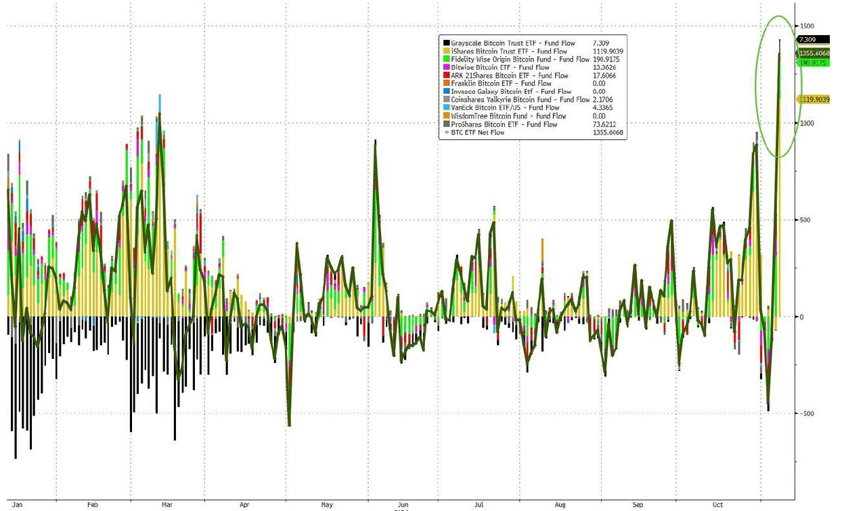Click the 2.1706 Coinshares Valkyrie value

[604, 99]
